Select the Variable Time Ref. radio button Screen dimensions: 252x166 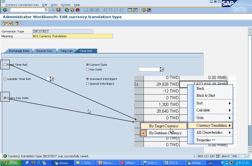pos(5,79)
